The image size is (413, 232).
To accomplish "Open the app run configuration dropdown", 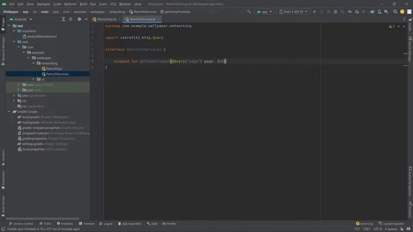I will [x=264, y=12].
